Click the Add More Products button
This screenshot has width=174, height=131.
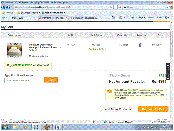[117, 109]
